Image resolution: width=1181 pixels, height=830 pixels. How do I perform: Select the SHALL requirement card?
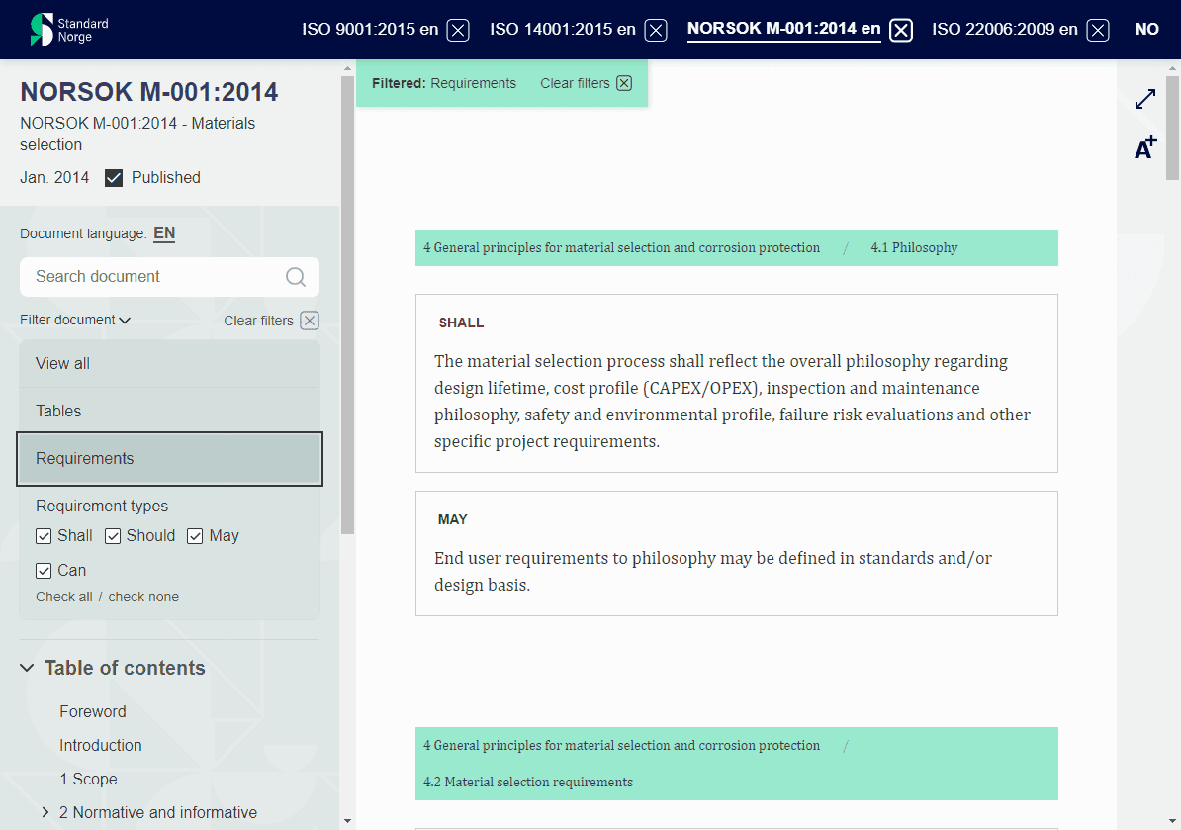[737, 384]
